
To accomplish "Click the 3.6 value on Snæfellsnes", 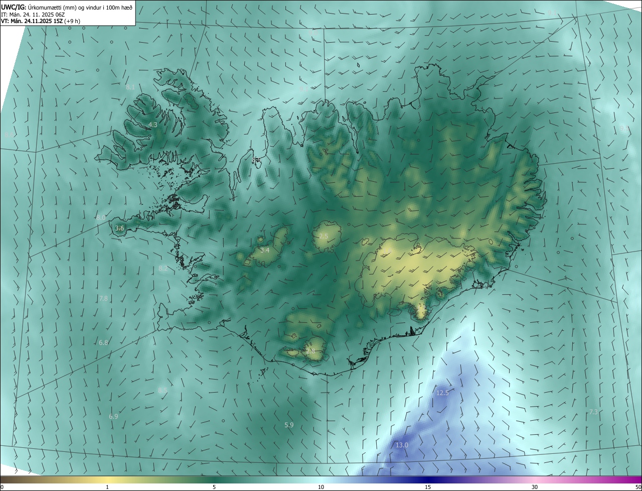I will [x=119, y=228].
